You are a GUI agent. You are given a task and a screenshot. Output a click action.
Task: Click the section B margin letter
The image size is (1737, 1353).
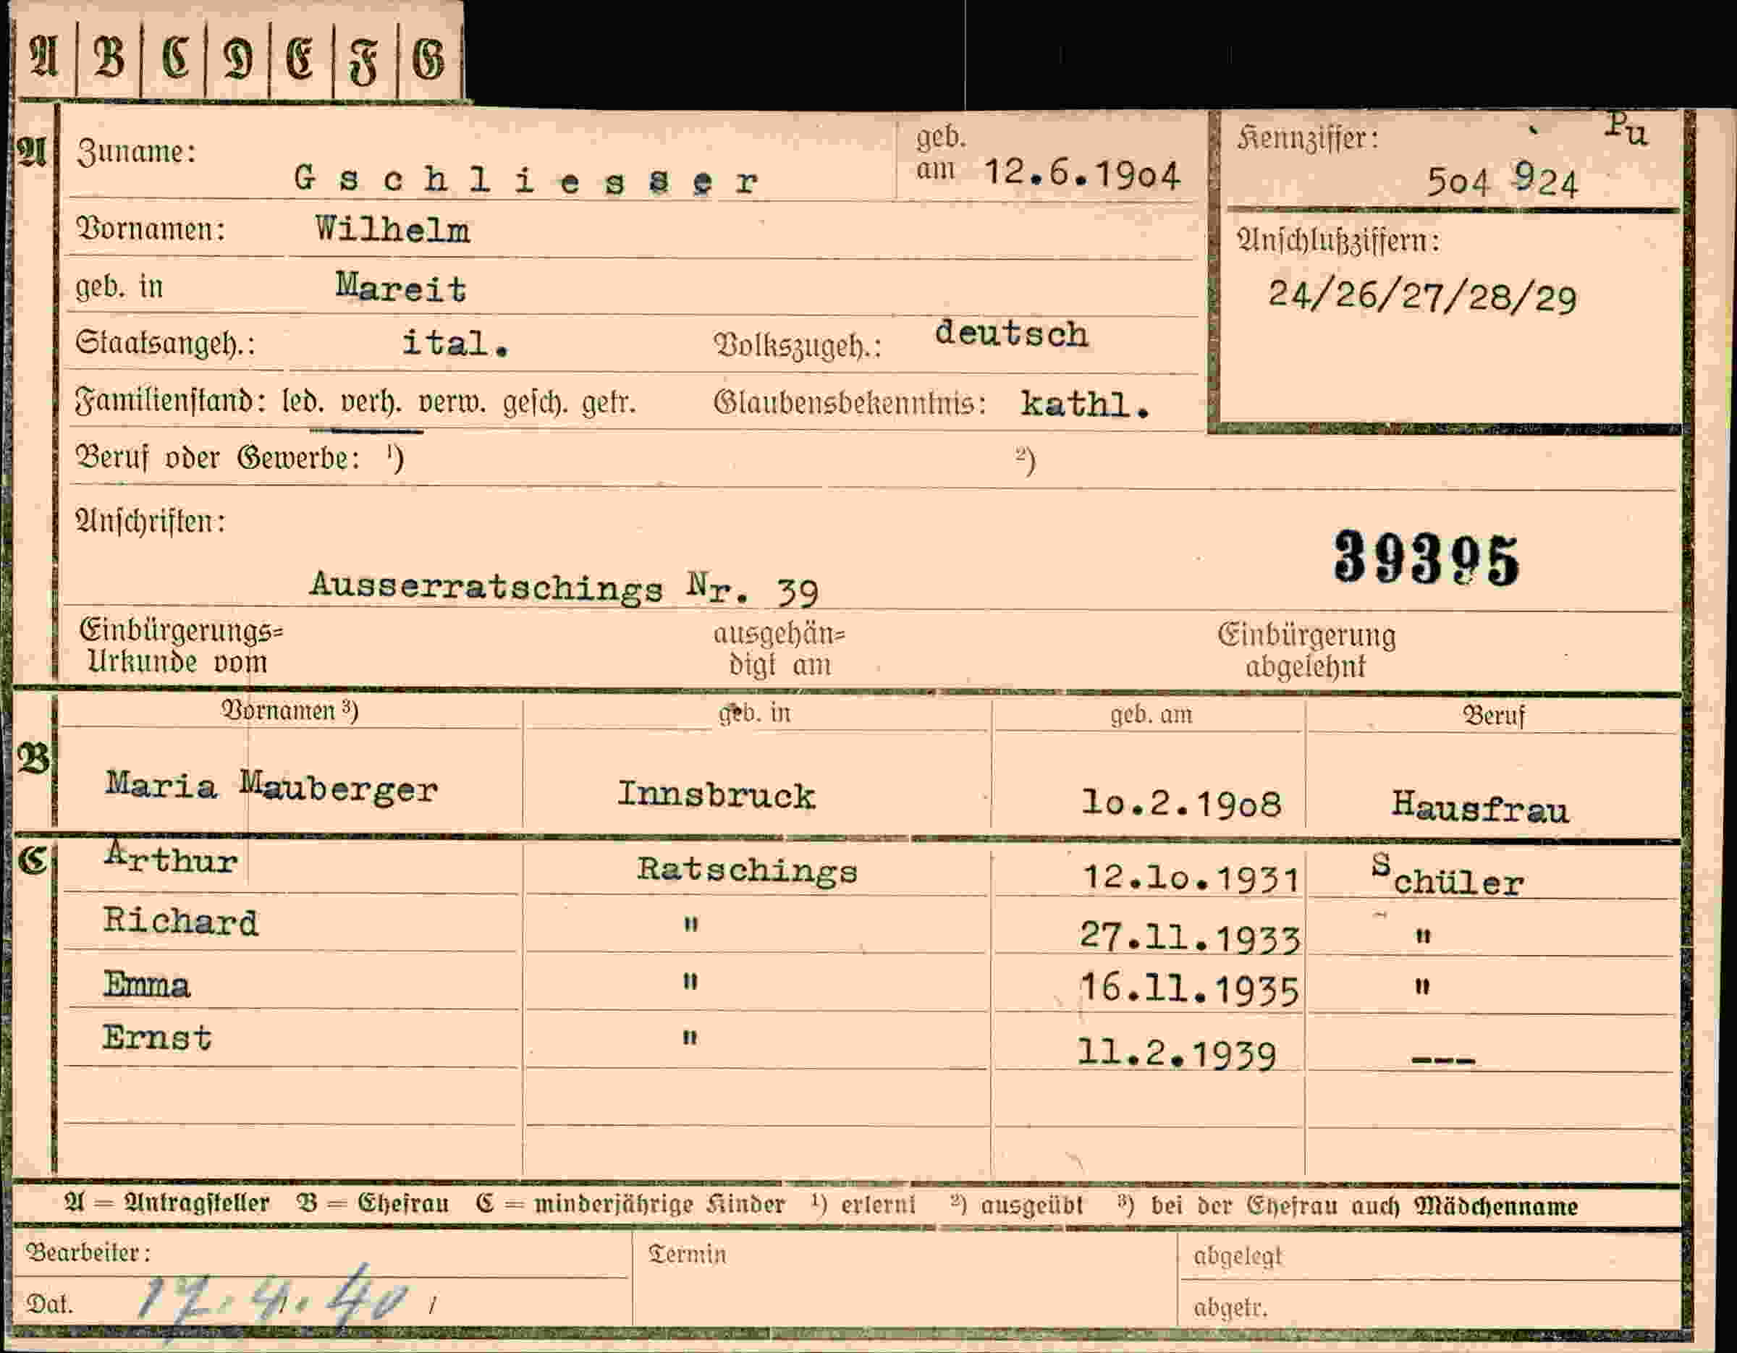33,759
